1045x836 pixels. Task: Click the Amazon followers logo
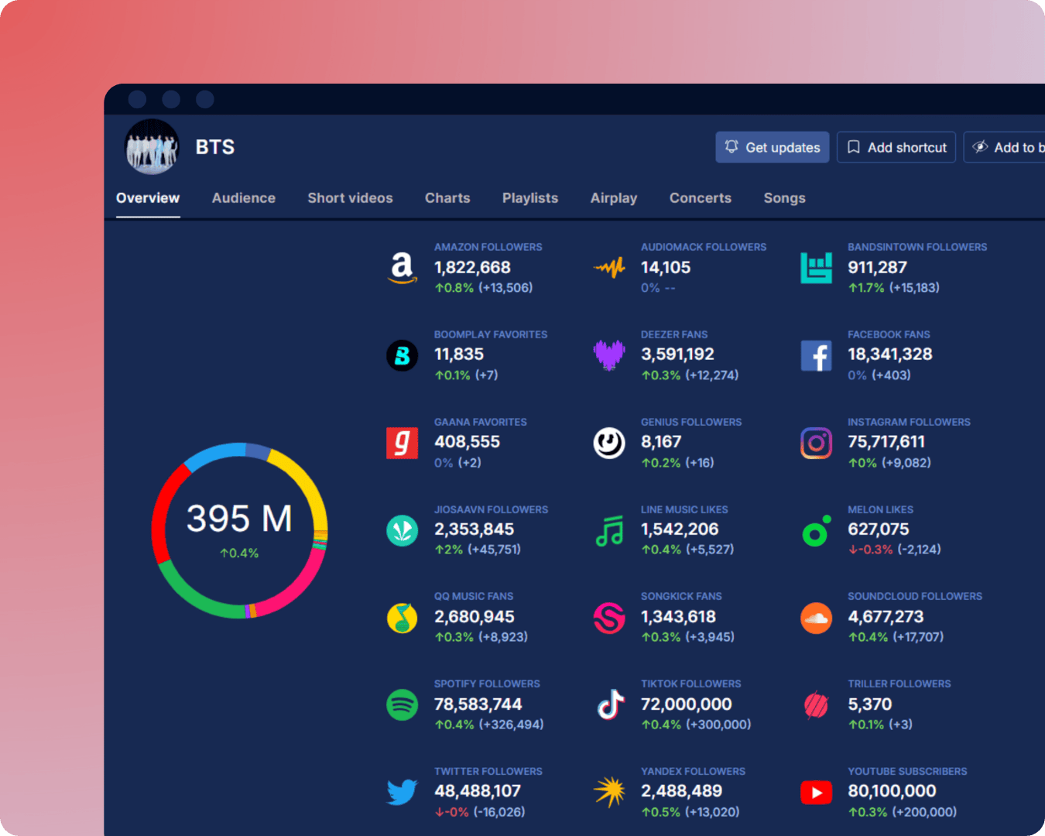coord(402,269)
